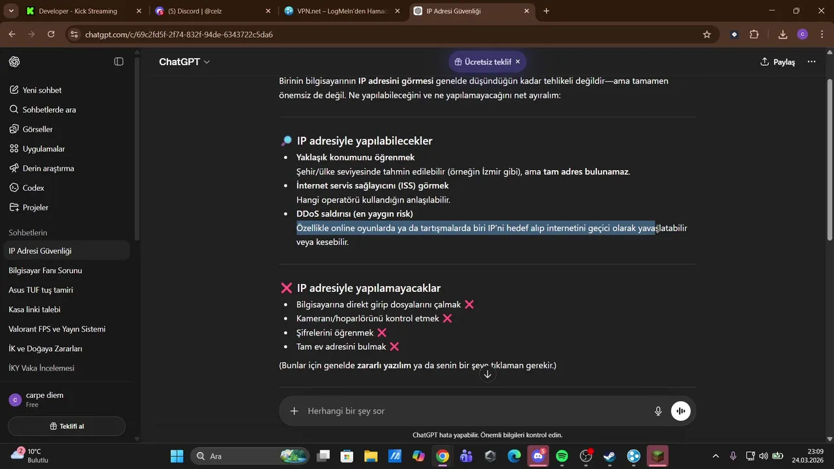Screen dimensions: 834x469
Task: Go back with browser back arrow
Action: [x=12, y=35]
